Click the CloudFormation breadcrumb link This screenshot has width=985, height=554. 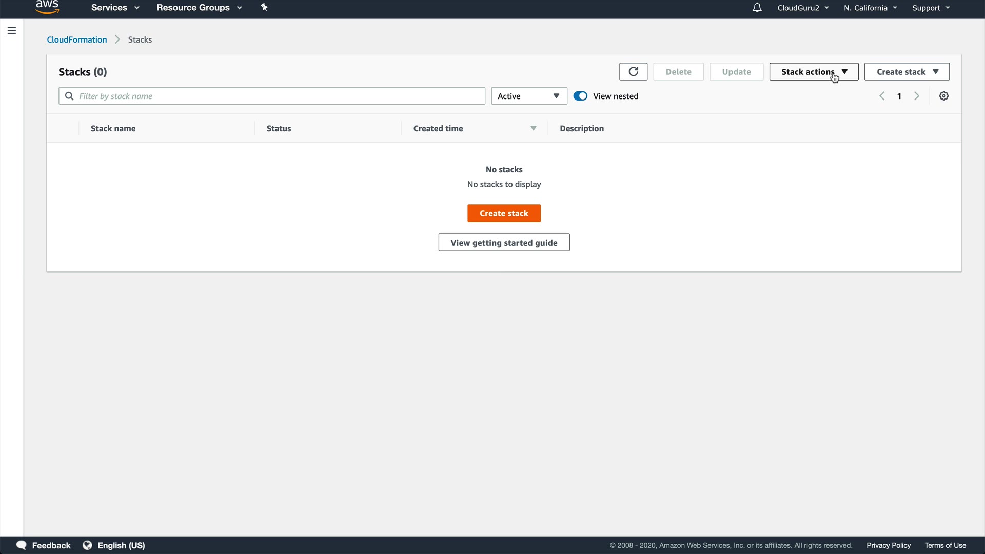coord(77,39)
